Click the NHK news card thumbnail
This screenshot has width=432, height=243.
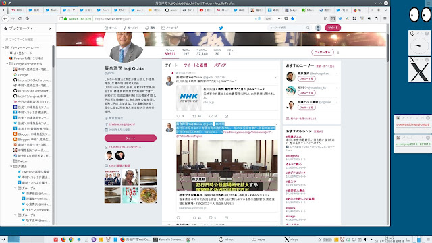189,98
